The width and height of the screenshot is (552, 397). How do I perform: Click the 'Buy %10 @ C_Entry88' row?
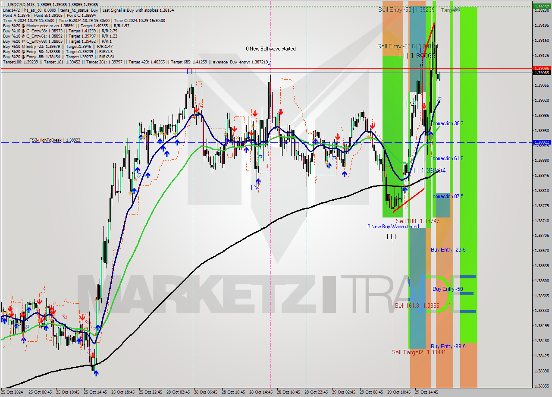click(x=57, y=41)
